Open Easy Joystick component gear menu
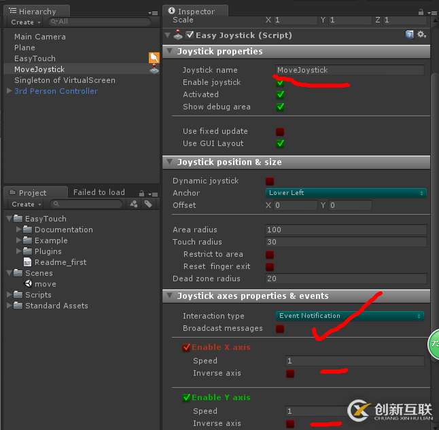The image size is (439, 430). (x=421, y=35)
